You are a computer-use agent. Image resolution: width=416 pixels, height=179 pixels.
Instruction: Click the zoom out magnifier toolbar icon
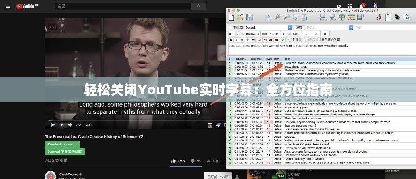(287, 17)
